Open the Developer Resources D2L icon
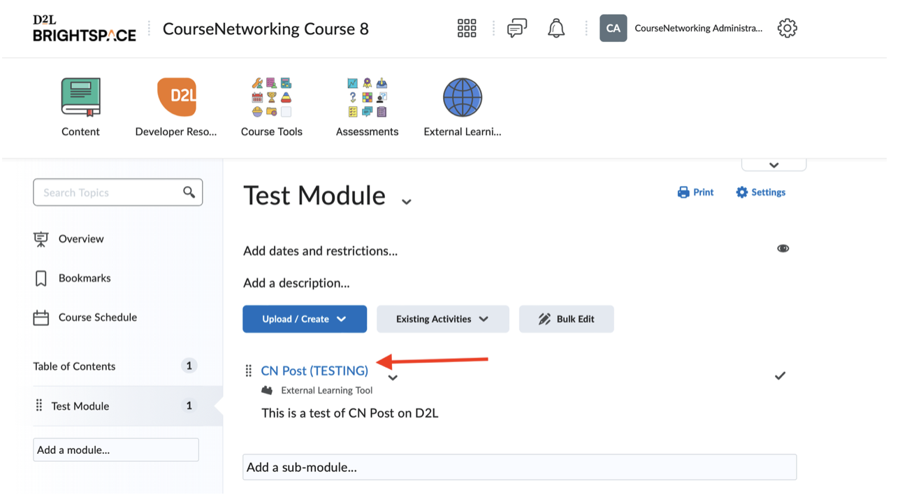The height and width of the screenshot is (502, 900). point(176,97)
